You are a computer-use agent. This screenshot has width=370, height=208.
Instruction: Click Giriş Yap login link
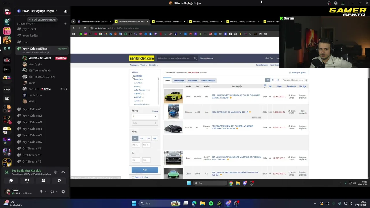coord(269,58)
